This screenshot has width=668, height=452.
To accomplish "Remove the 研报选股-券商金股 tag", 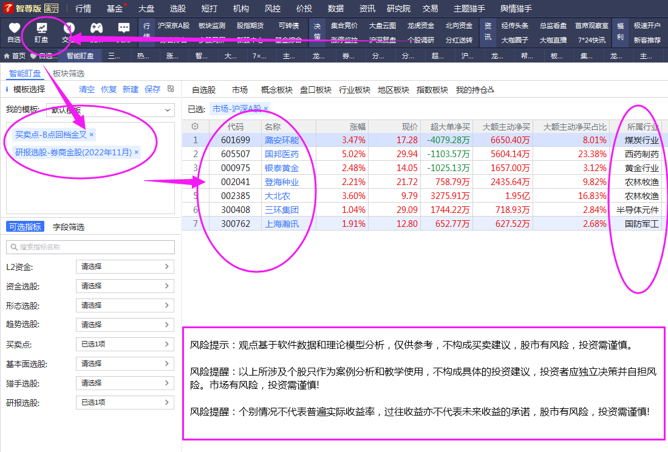I will point(136,152).
